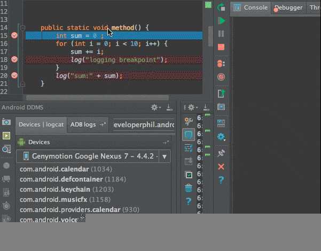The image size is (321, 251).
Task: Rerun the debug session
Action: point(221,7)
